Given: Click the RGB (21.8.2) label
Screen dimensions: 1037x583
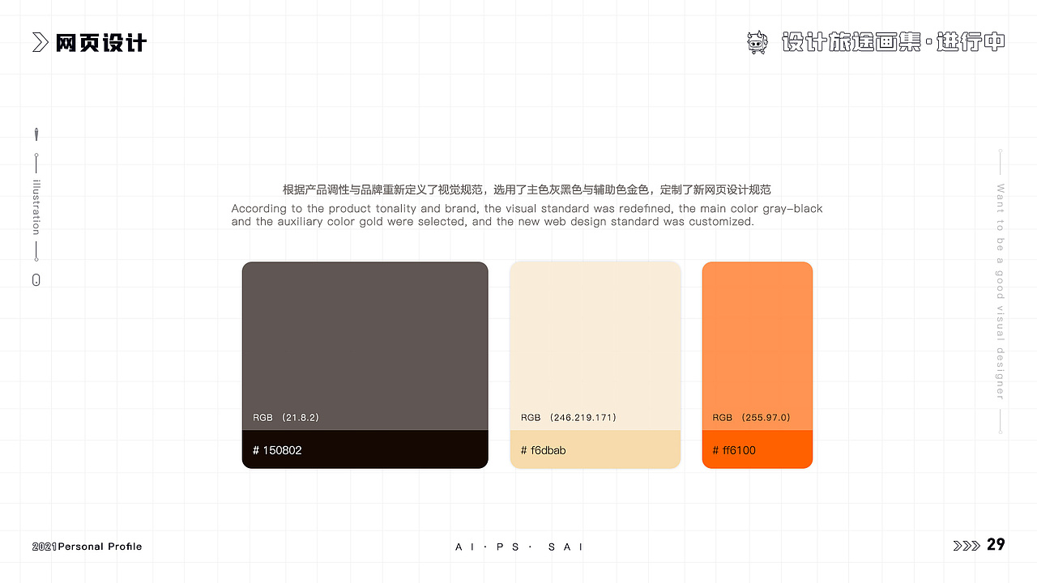Looking at the screenshot, I should point(286,418).
